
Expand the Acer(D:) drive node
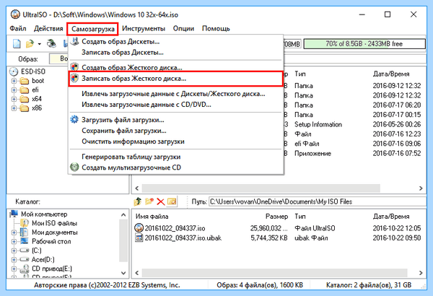click(x=14, y=260)
